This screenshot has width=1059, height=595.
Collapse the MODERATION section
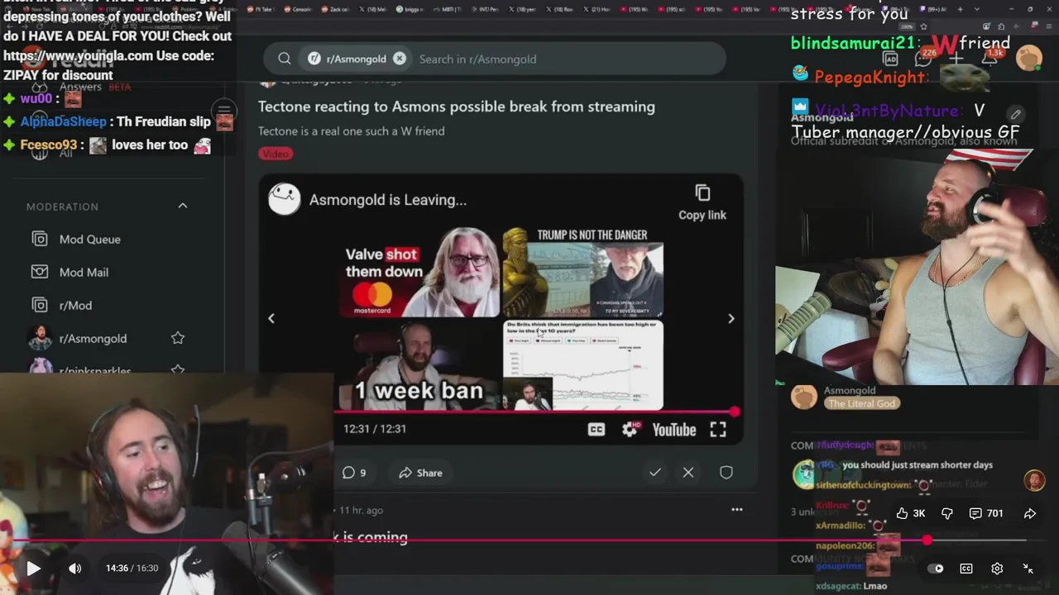tap(183, 206)
